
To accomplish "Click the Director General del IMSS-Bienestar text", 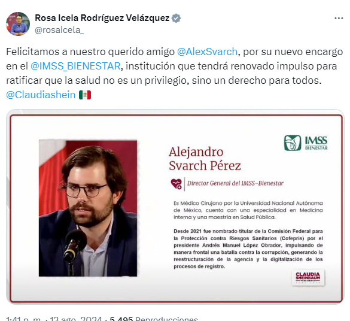I will pos(235,183).
